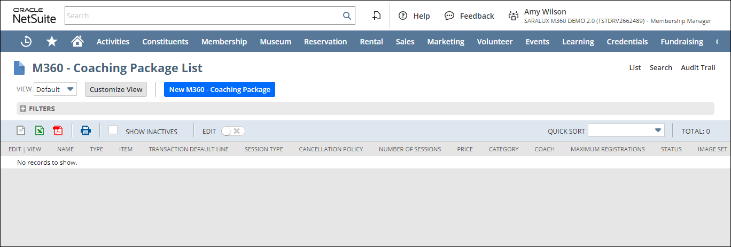
Task: Export list to CSV icon
Action: click(x=21, y=130)
